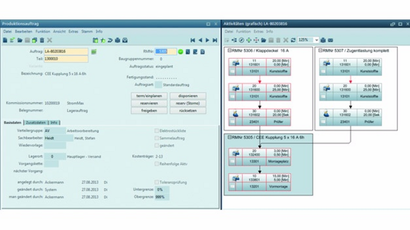Open the 125% zoom dropdown
Screen dimensions: 410x230
[x=315, y=40]
